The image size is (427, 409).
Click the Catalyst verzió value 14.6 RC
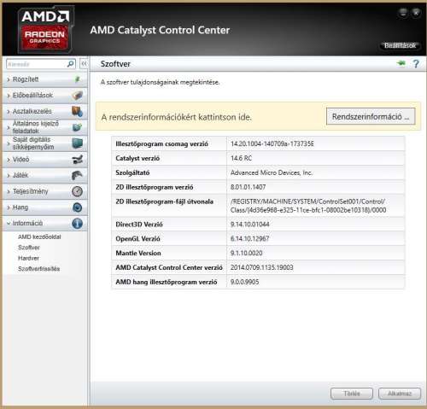241,158
